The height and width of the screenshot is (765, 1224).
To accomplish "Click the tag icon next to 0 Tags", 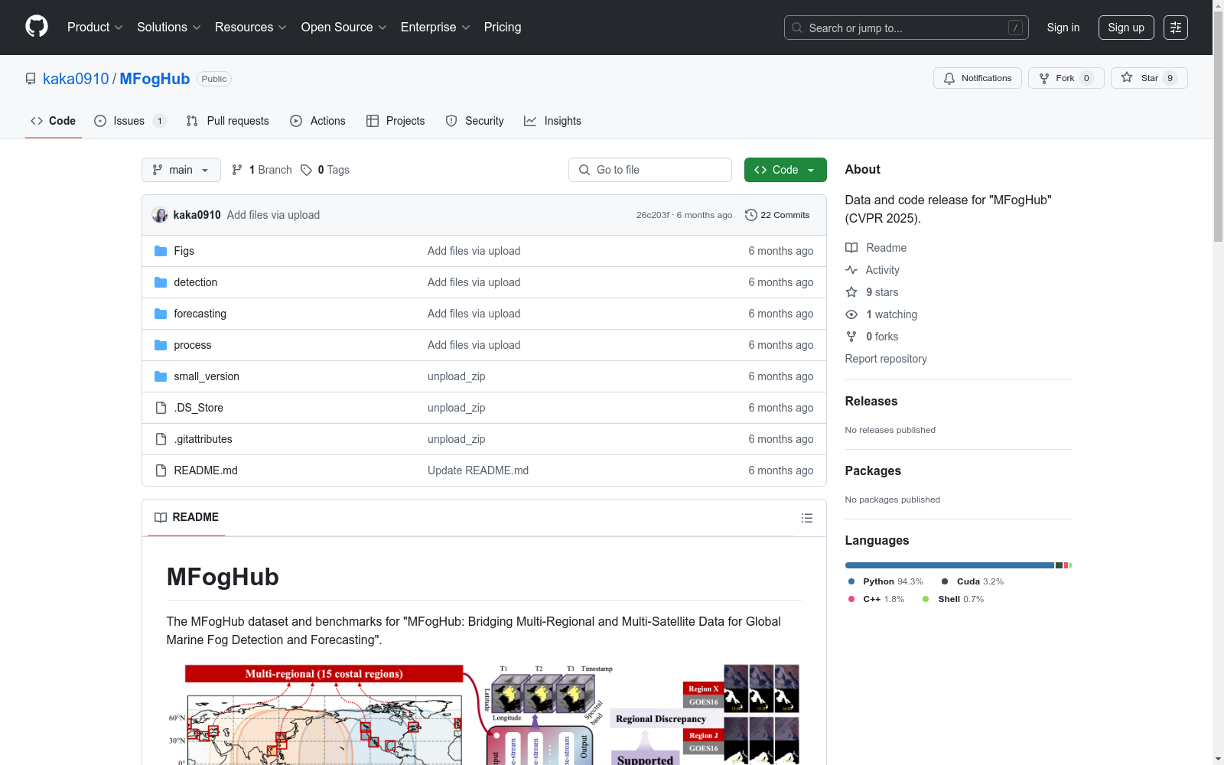I will pos(306,170).
